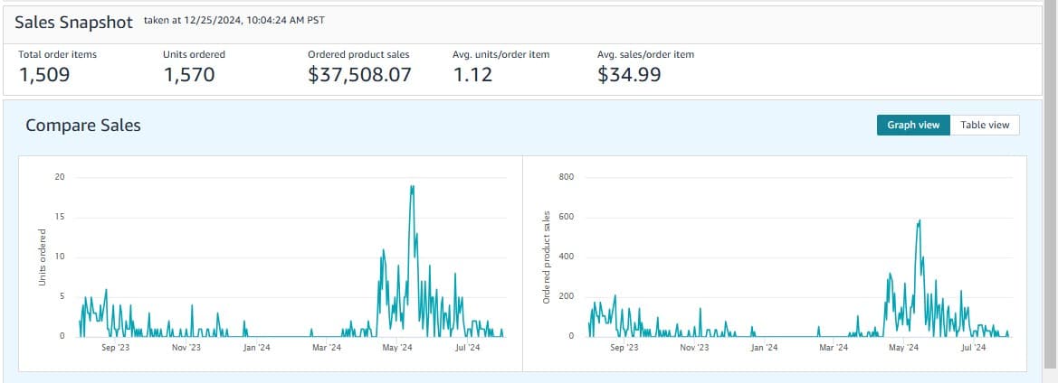Click the highest peak in Units ordered chart

pos(412,187)
